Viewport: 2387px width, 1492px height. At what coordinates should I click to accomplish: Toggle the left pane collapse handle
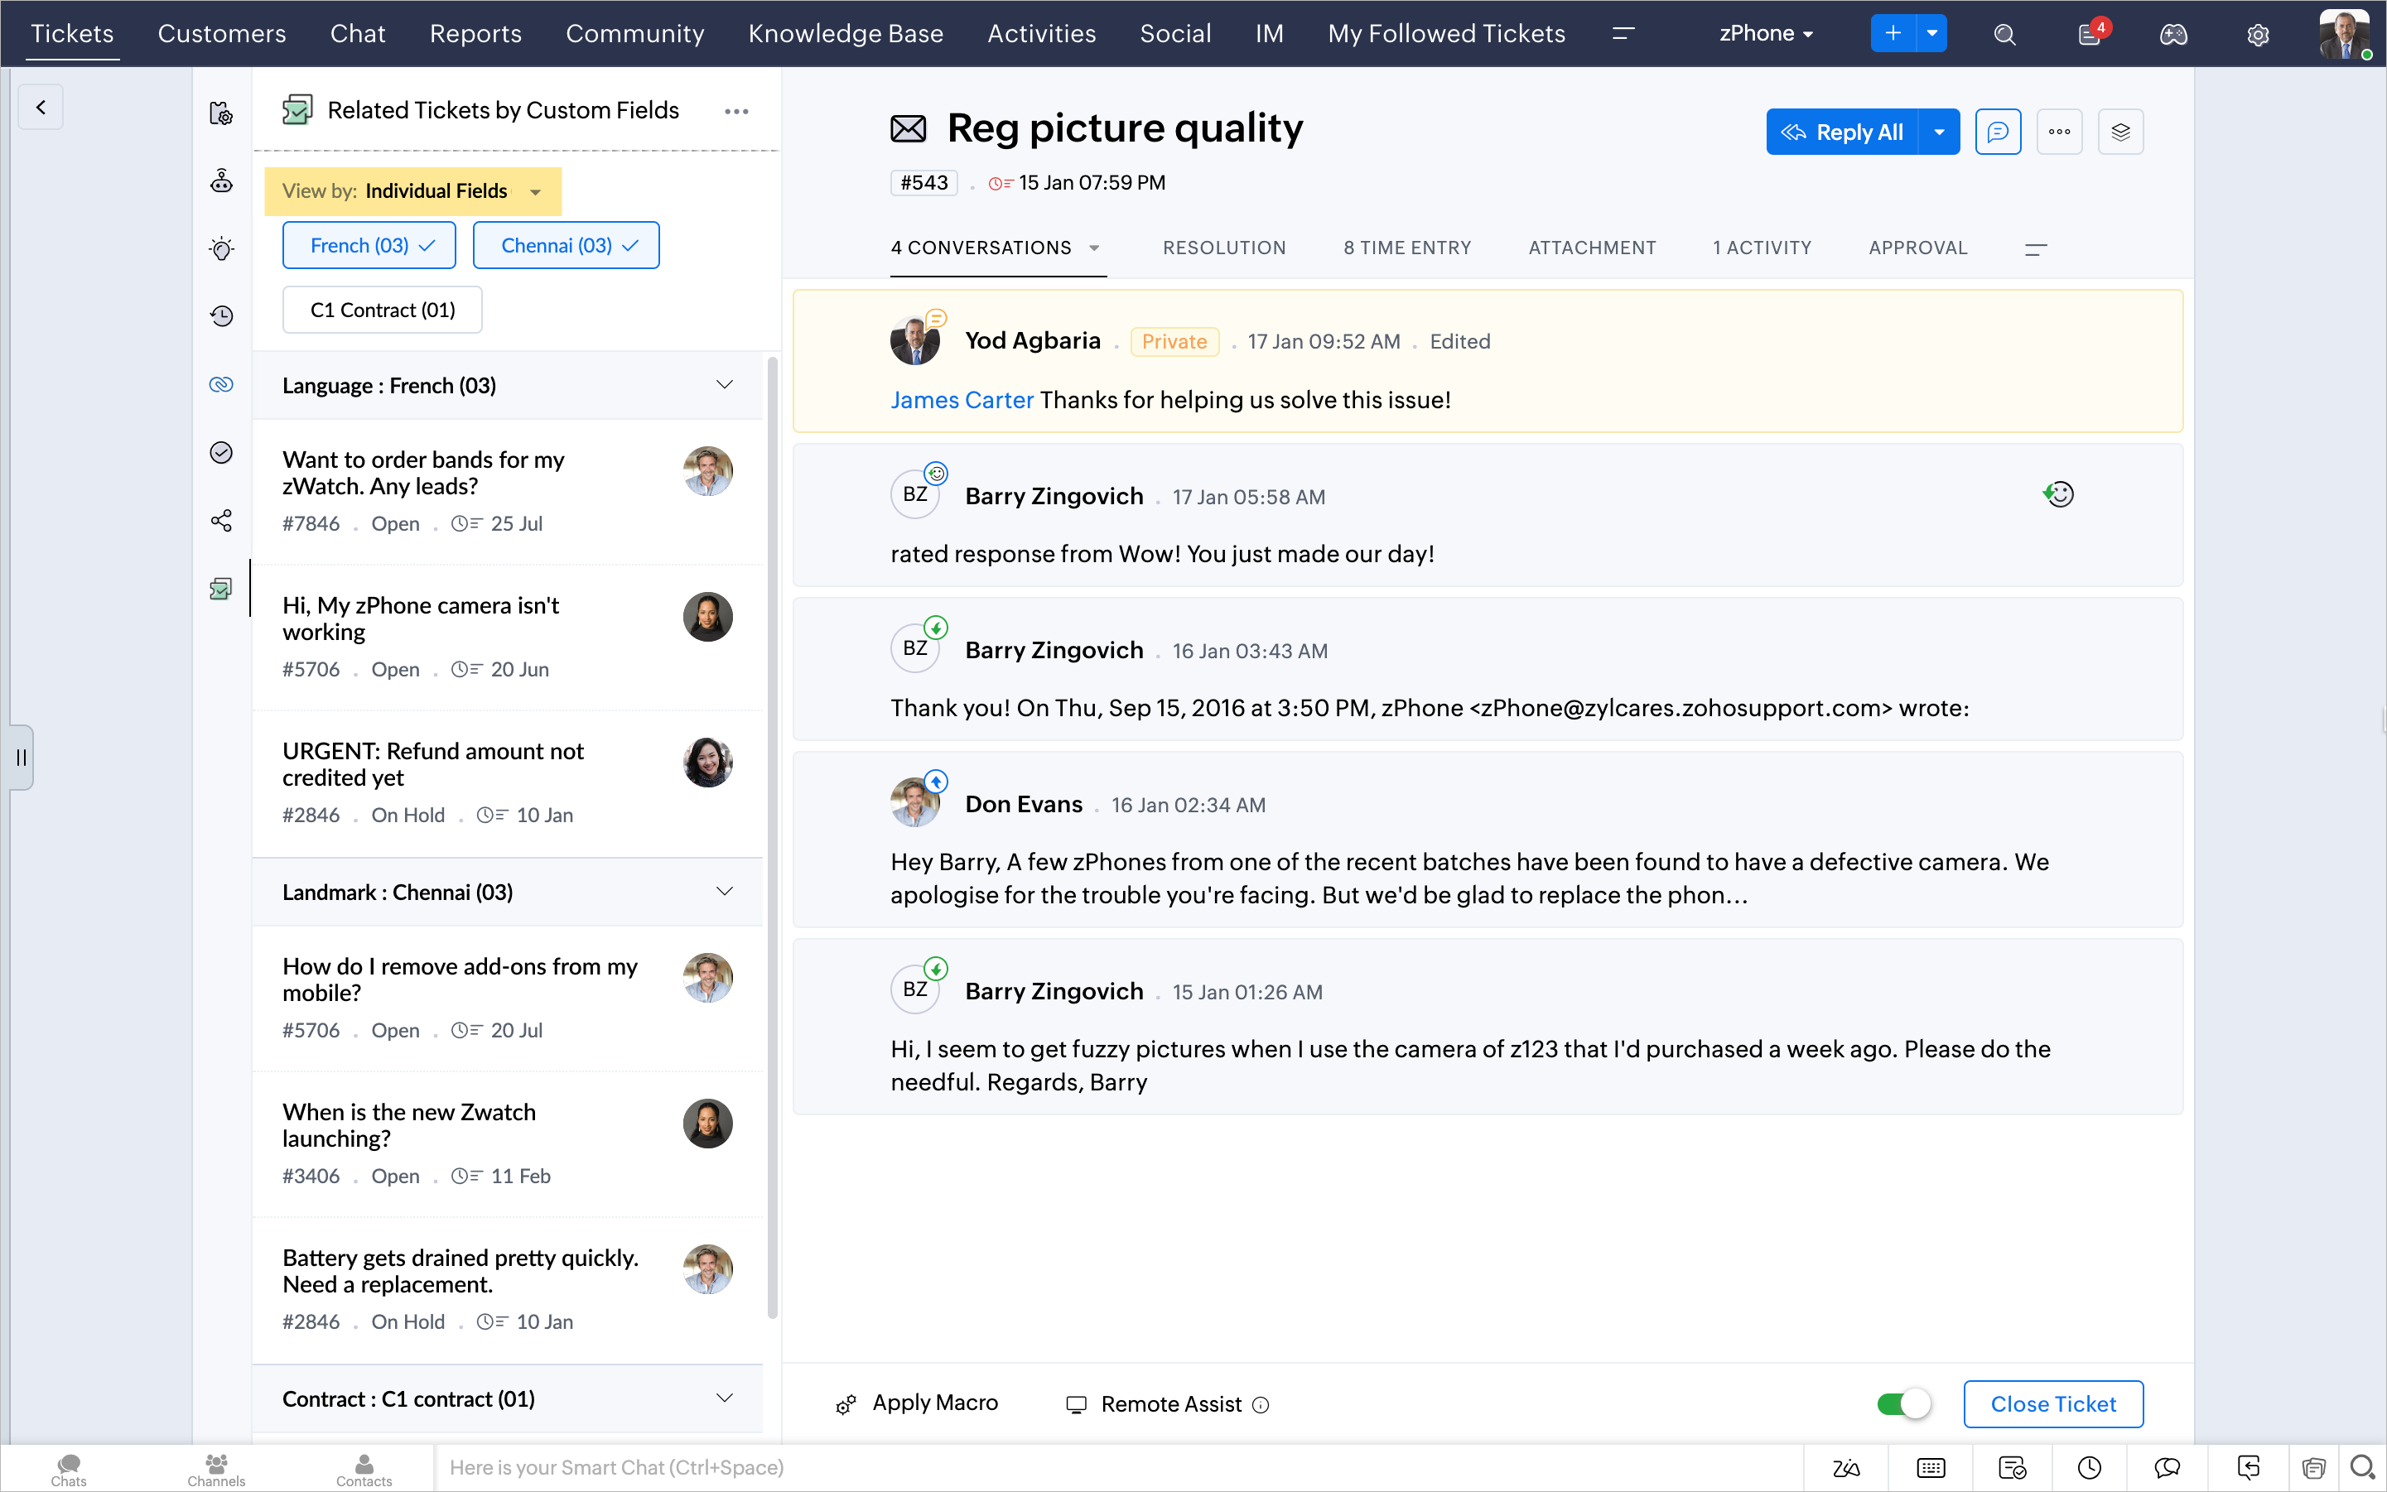pyautogui.click(x=22, y=758)
